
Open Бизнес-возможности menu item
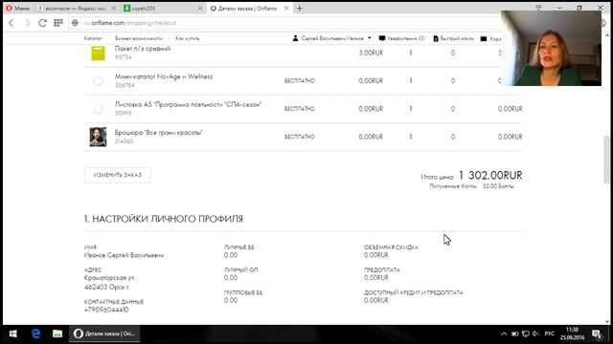138,38
